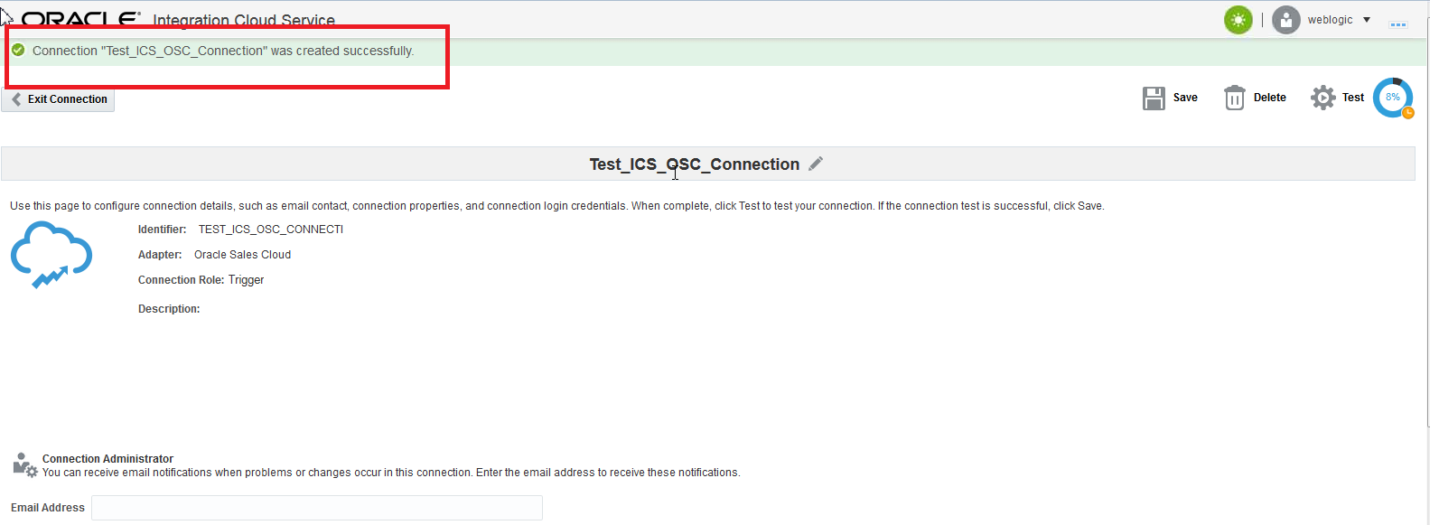The image size is (1439, 525).
Task: Click the adapter value Oracle Sales Cloud
Action: point(242,255)
